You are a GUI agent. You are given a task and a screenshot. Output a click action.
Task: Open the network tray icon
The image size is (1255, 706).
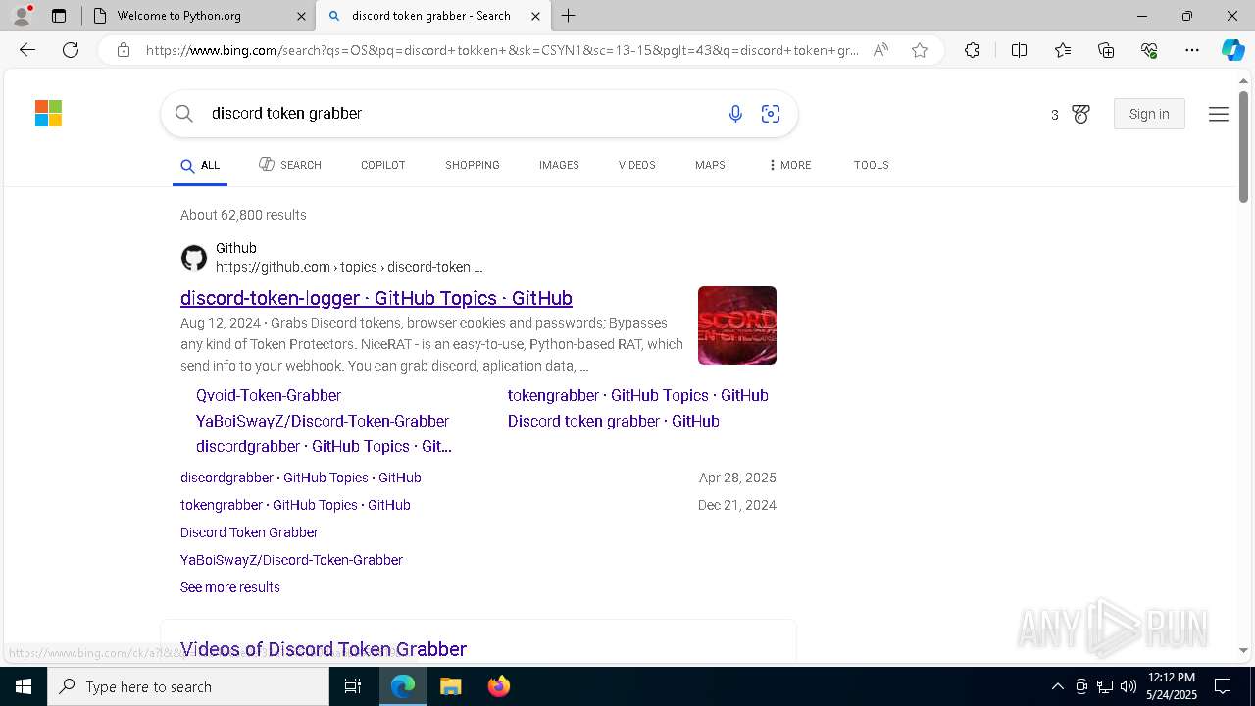pyautogui.click(x=1105, y=686)
